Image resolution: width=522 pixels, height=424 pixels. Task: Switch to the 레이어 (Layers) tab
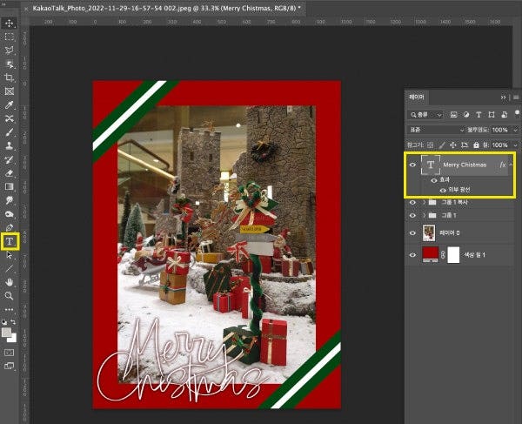pyautogui.click(x=417, y=98)
